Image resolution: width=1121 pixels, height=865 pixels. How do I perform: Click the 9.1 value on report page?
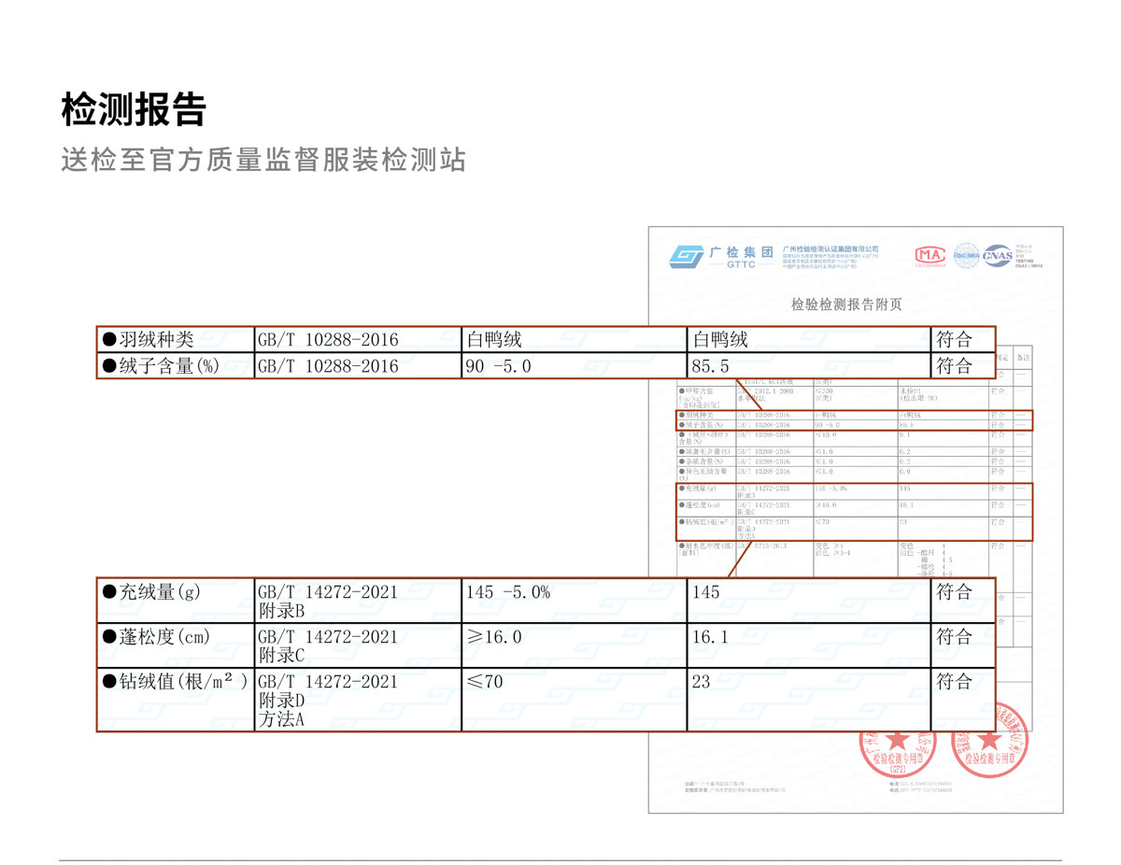tap(904, 434)
